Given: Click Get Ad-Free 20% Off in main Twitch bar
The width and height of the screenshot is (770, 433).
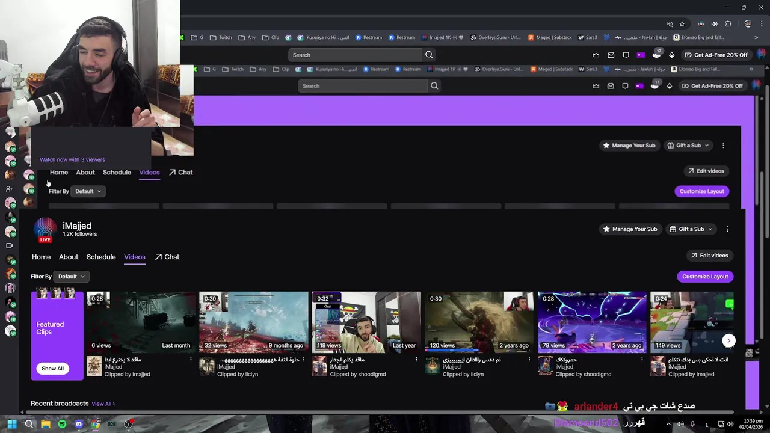Looking at the screenshot, I should (x=716, y=55).
